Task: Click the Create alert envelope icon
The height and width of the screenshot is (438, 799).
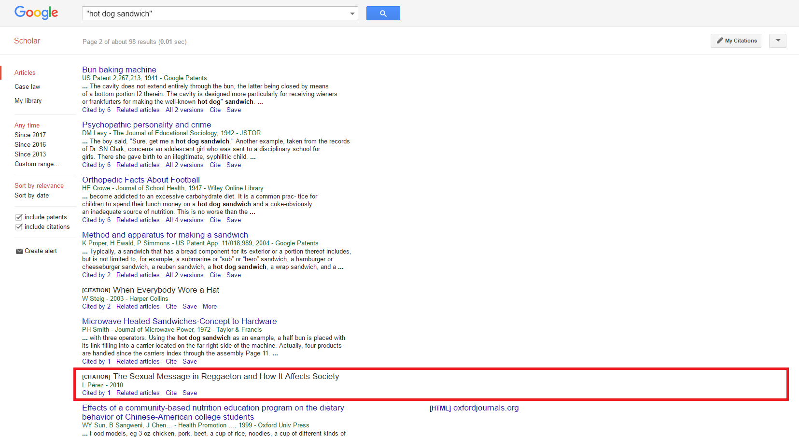Action: (x=19, y=251)
